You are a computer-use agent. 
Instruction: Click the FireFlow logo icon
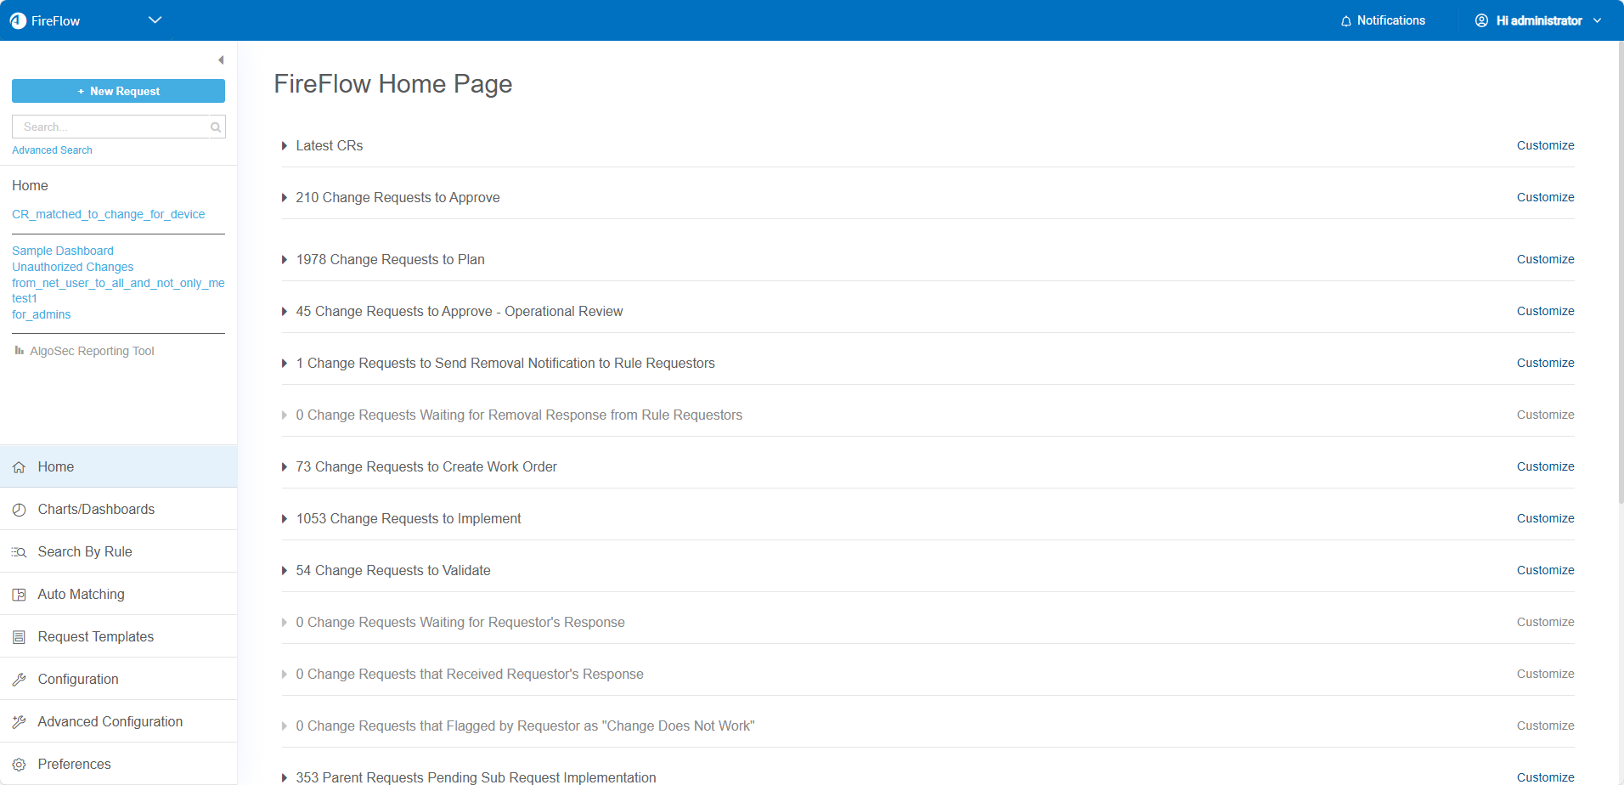click(x=18, y=20)
